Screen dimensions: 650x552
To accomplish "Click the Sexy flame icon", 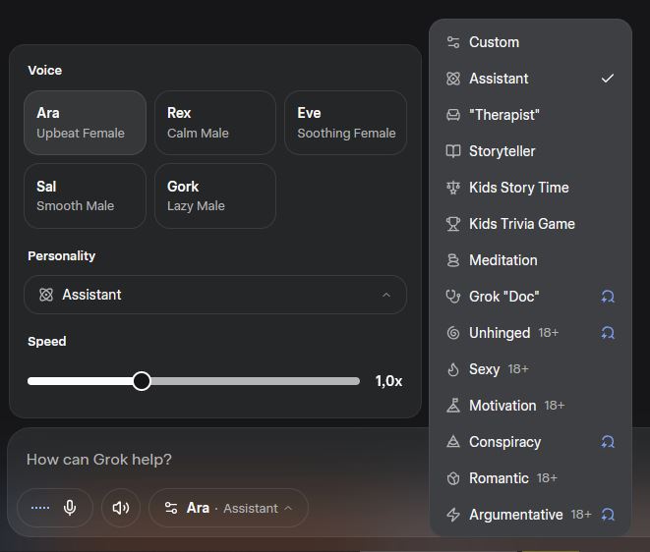I will tap(453, 369).
